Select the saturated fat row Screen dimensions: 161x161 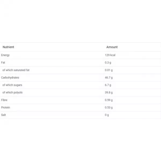[80, 70]
